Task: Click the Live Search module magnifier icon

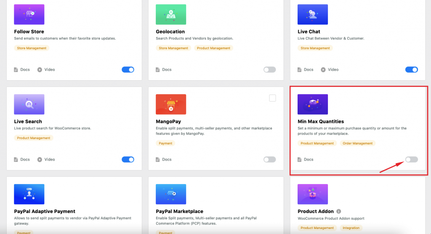Action: pos(29,104)
